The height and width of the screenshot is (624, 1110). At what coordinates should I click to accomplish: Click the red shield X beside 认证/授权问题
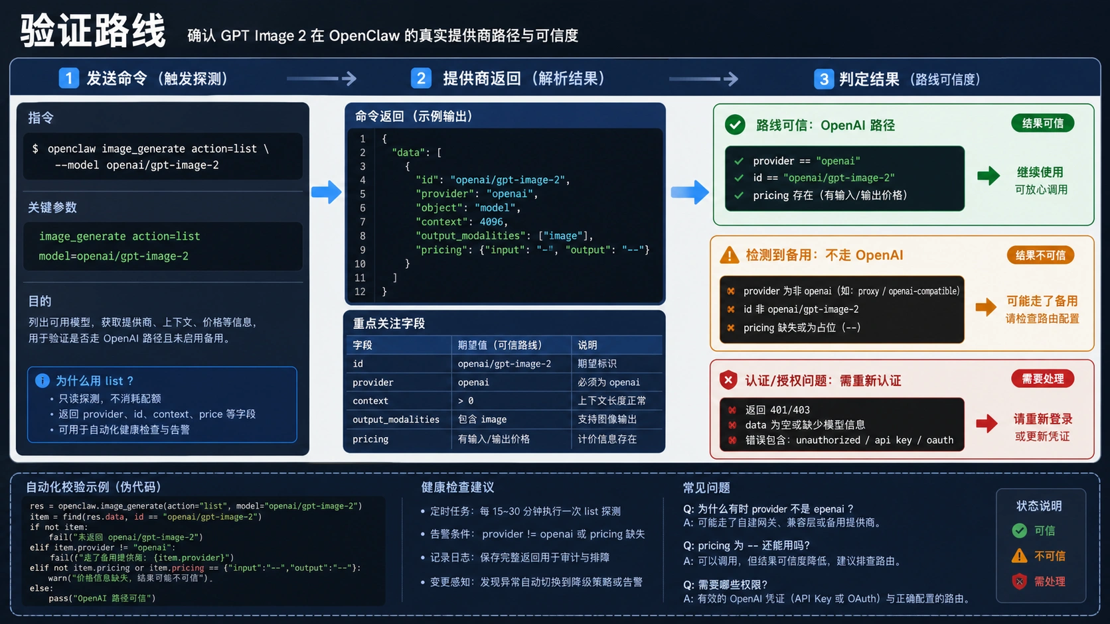click(x=728, y=380)
